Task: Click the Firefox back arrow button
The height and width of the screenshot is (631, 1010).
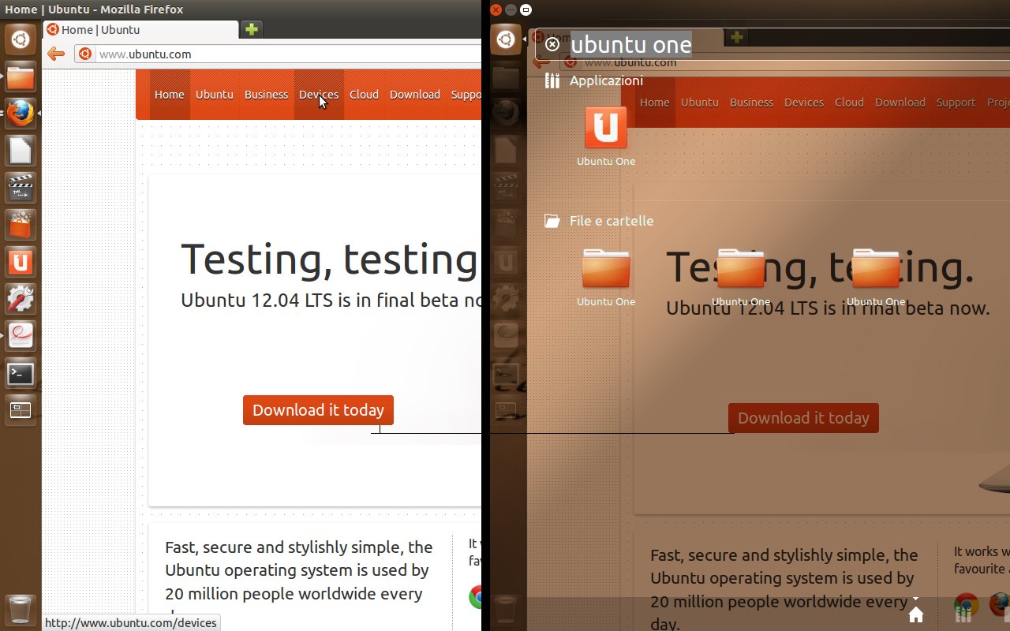Action: coord(55,54)
